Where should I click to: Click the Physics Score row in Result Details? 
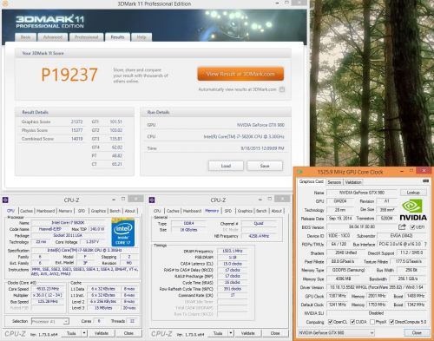point(52,130)
